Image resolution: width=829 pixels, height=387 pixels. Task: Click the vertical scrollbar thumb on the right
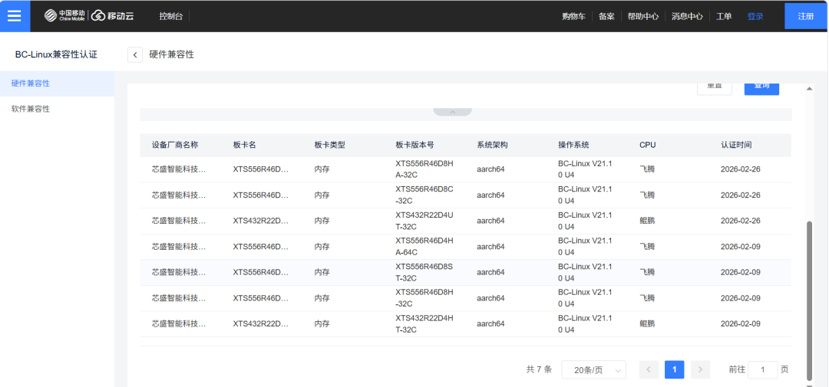coord(810,301)
